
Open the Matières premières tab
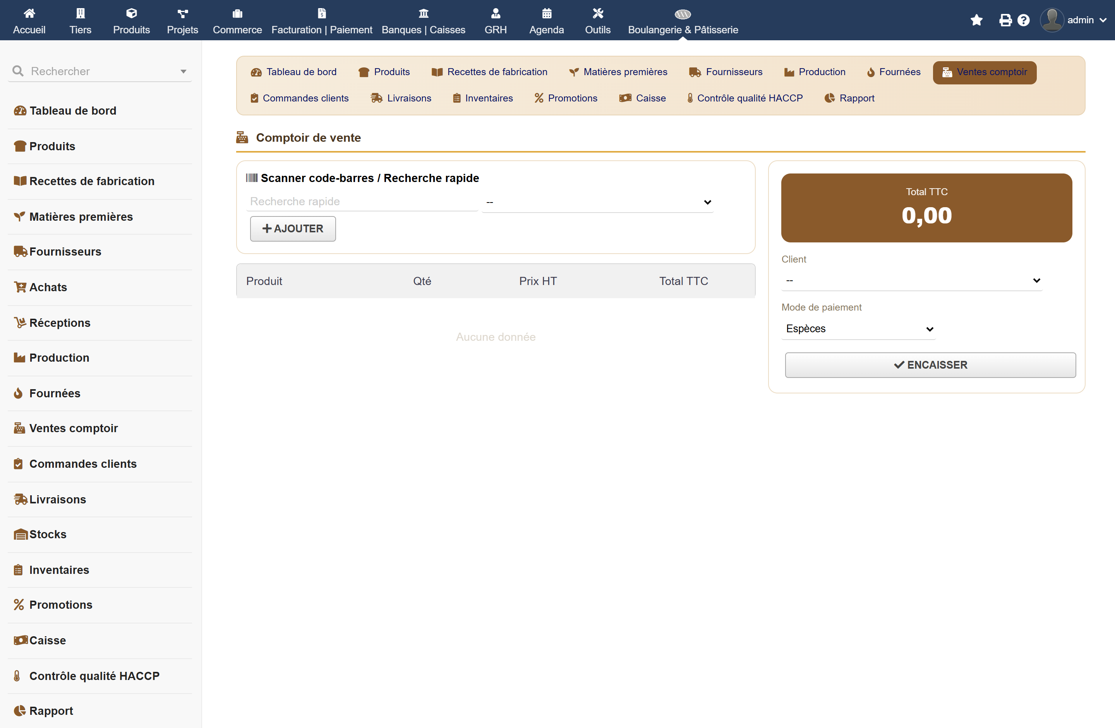coord(618,72)
